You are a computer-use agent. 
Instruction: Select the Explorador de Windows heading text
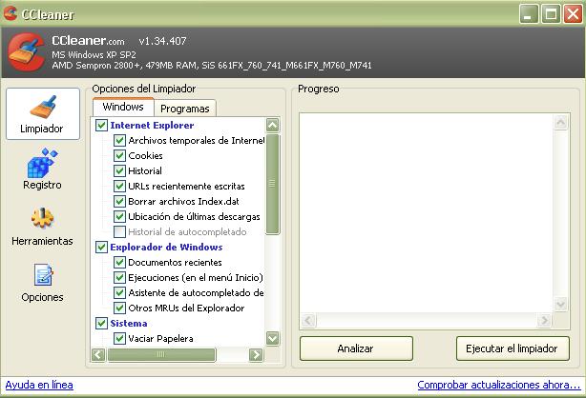(166, 247)
